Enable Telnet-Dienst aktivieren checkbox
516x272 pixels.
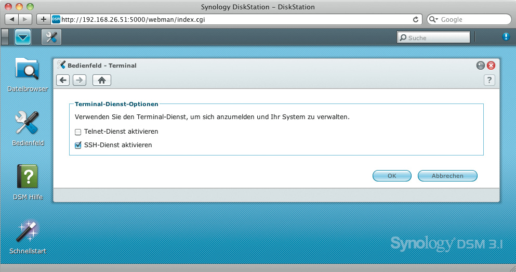tap(78, 132)
